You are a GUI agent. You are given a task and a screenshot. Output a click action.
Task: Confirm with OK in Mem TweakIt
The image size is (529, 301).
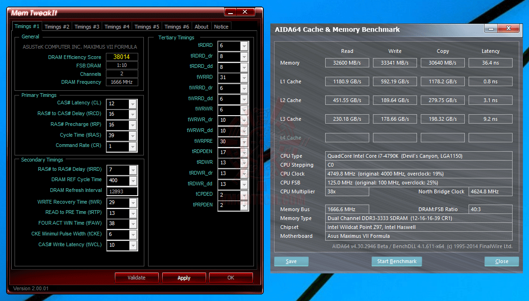[x=231, y=278]
